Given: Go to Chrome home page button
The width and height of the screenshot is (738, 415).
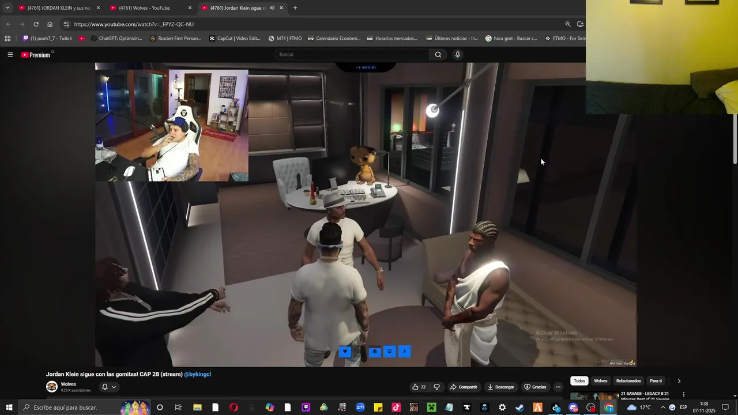Looking at the screenshot, I should pos(50,24).
